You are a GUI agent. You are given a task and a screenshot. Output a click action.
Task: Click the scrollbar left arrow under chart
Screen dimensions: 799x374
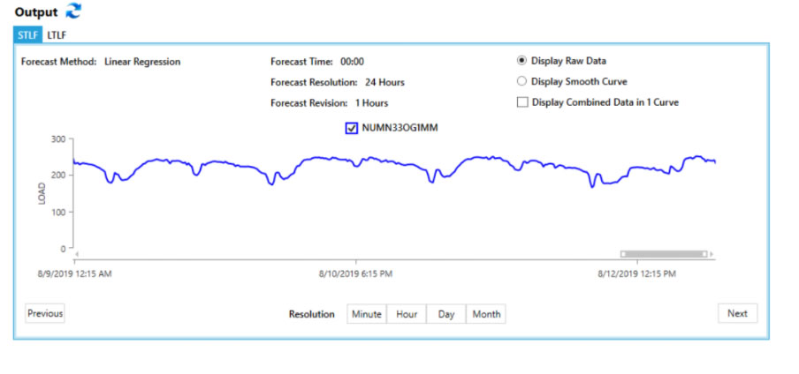(x=79, y=255)
